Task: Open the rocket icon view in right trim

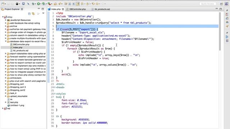Action: [227, 26]
